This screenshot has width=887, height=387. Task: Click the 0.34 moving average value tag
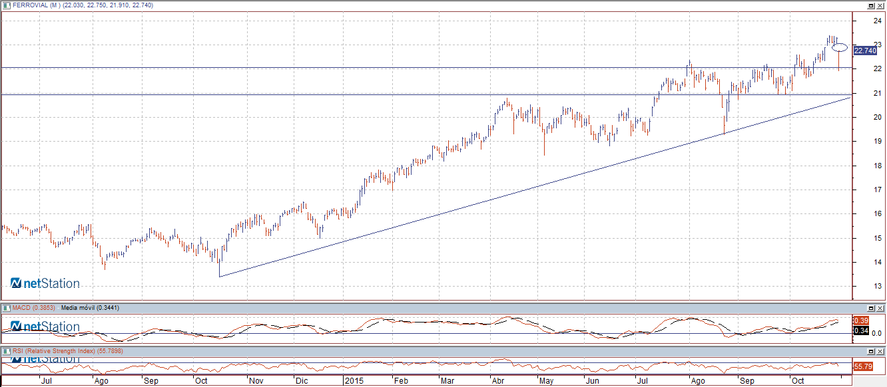[x=860, y=330]
